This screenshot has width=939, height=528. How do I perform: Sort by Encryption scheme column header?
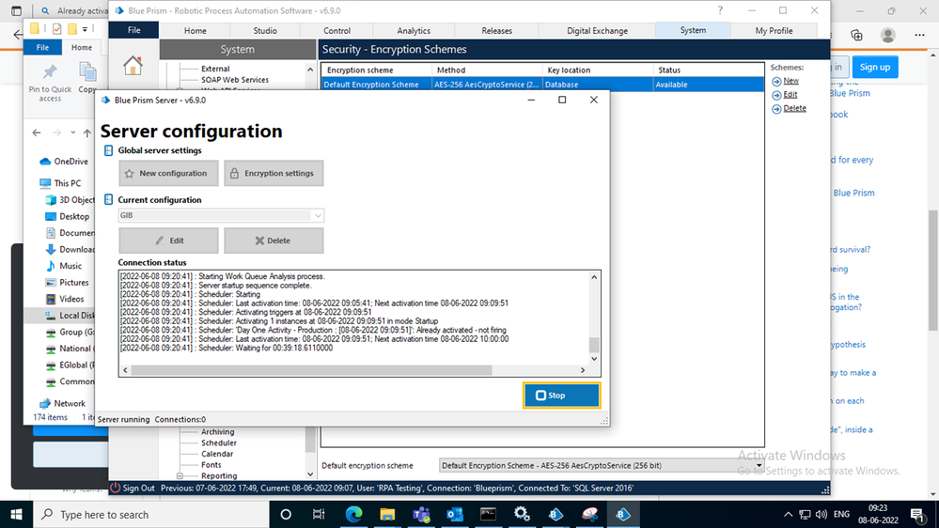coord(376,70)
